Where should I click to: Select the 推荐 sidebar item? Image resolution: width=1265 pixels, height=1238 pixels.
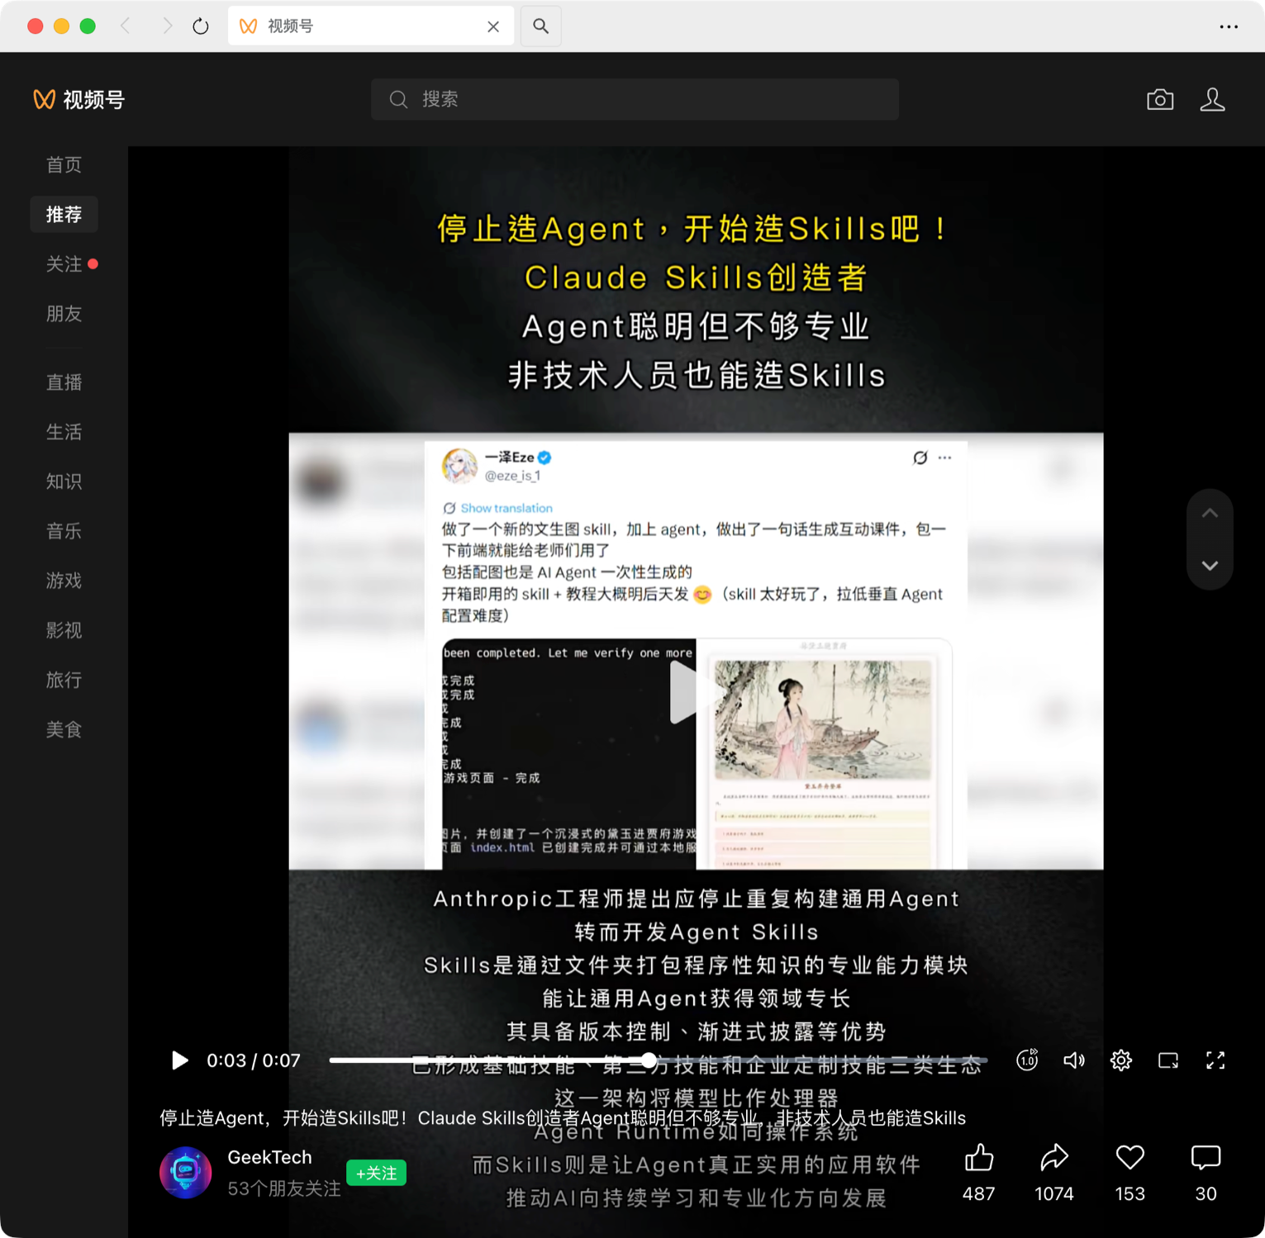[x=64, y=215]
